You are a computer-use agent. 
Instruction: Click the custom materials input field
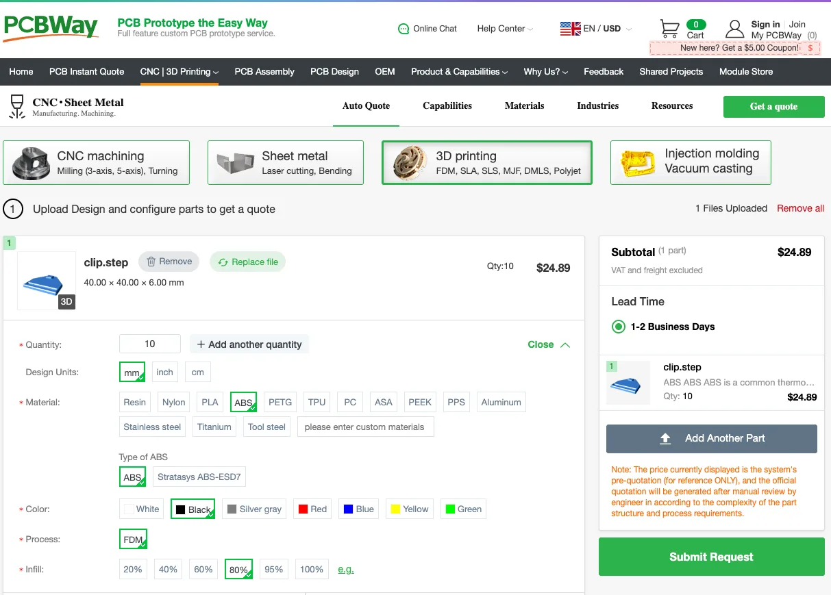(x=366, y=427)
